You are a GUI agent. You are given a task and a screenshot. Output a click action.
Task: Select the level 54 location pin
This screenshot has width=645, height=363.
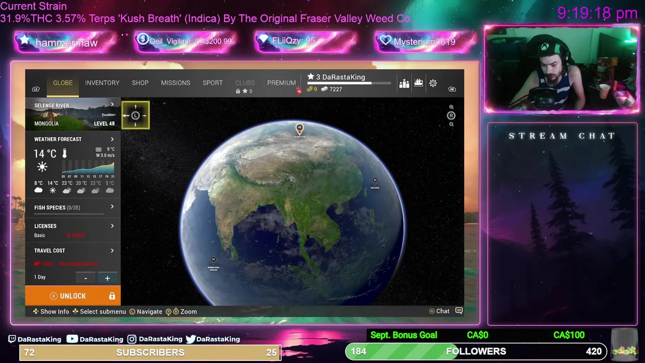[x=214, y=260]
